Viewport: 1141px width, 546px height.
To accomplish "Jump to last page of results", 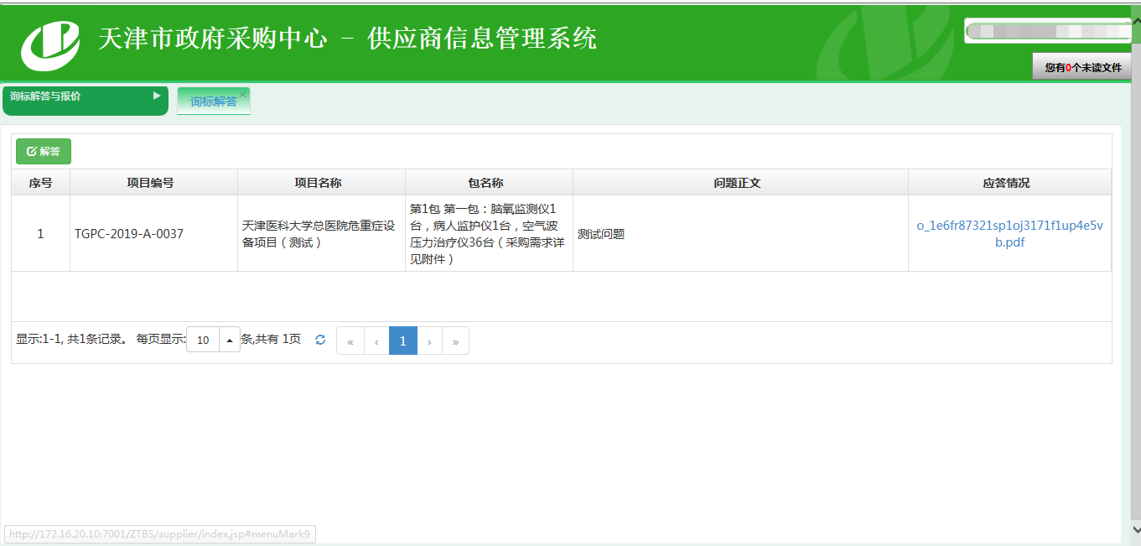I will (x=455, y=341).
